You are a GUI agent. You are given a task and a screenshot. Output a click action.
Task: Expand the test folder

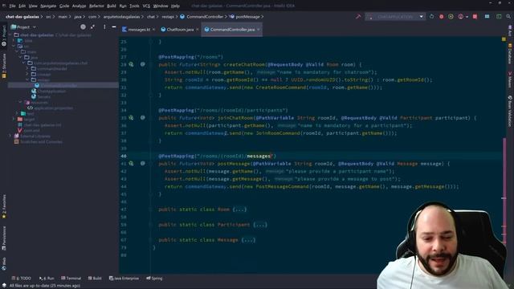tap(17, 113)
